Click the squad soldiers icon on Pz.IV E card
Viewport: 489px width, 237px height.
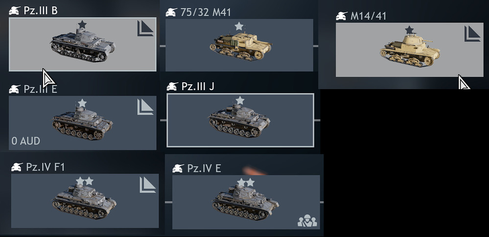307,220
